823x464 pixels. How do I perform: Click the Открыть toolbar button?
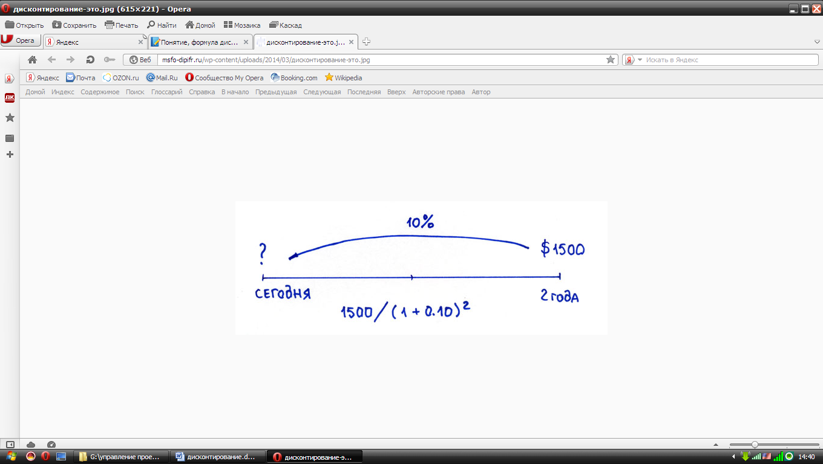24,25
